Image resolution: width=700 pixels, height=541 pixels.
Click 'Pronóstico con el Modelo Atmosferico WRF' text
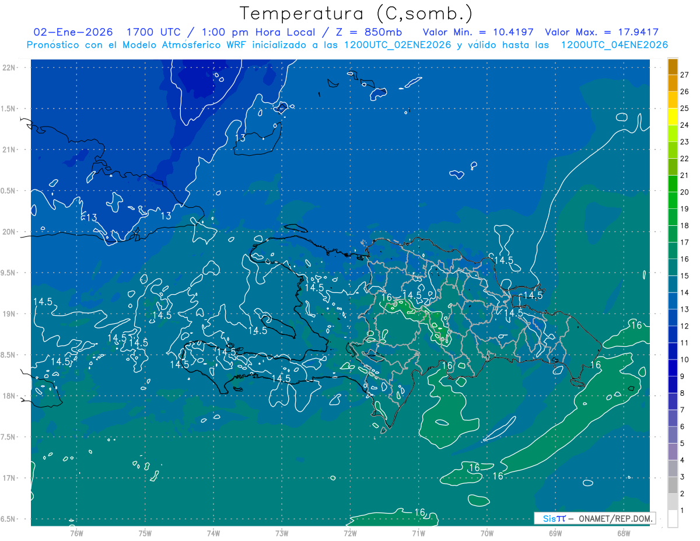point(138,45)
